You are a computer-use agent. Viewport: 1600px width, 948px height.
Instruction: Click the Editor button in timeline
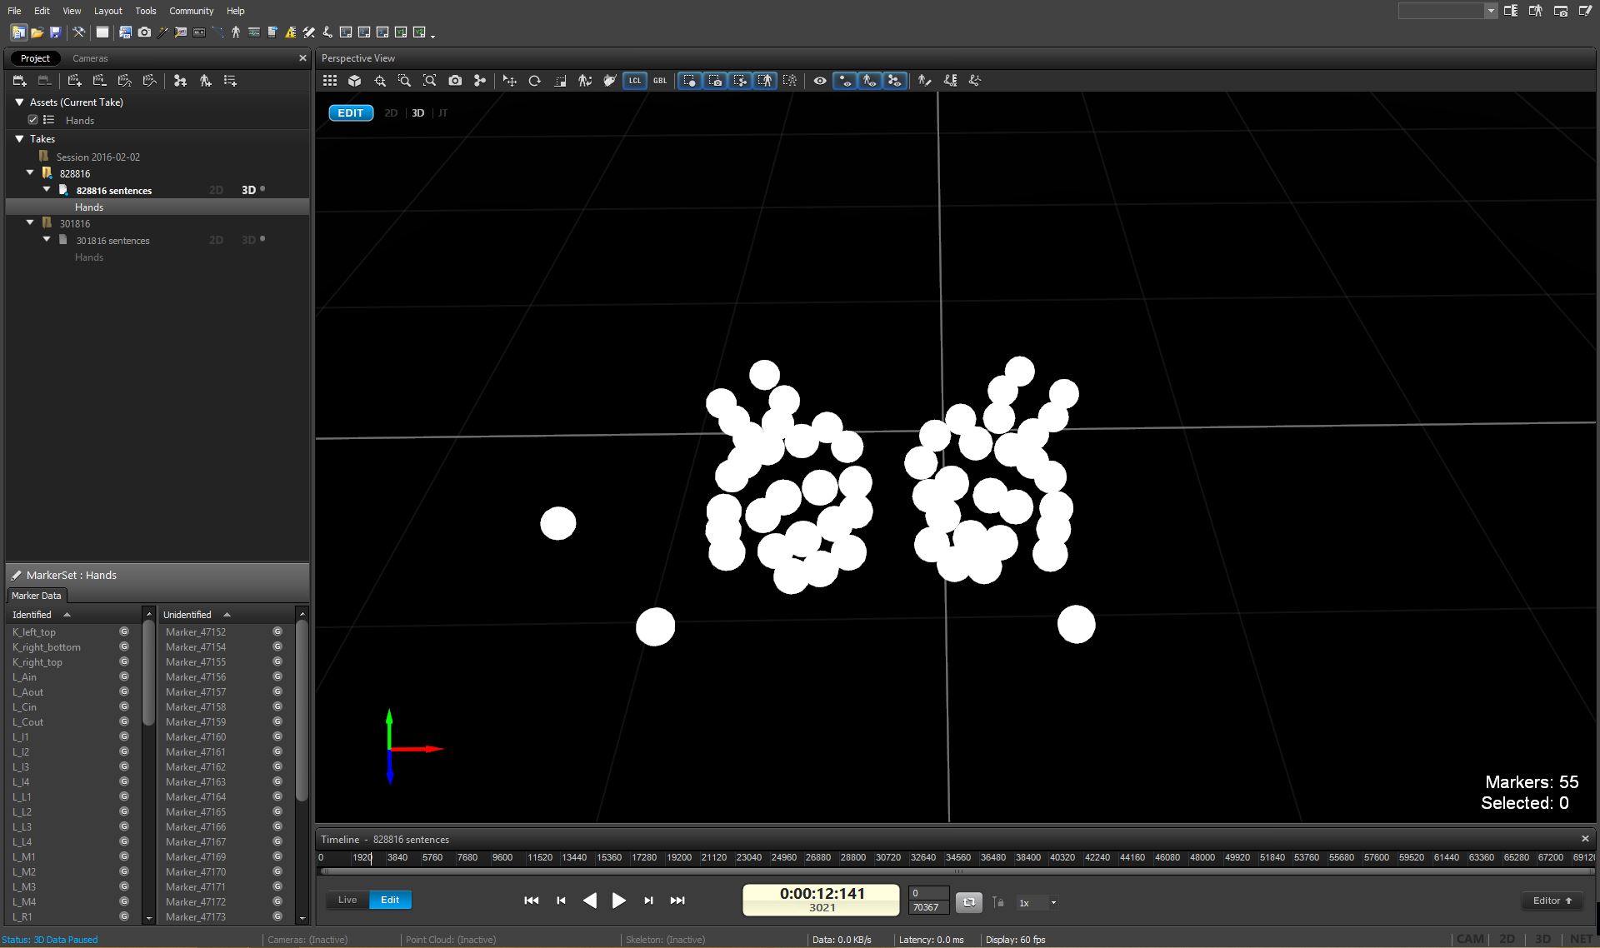pyautogui.click(x=1552, y=901)
